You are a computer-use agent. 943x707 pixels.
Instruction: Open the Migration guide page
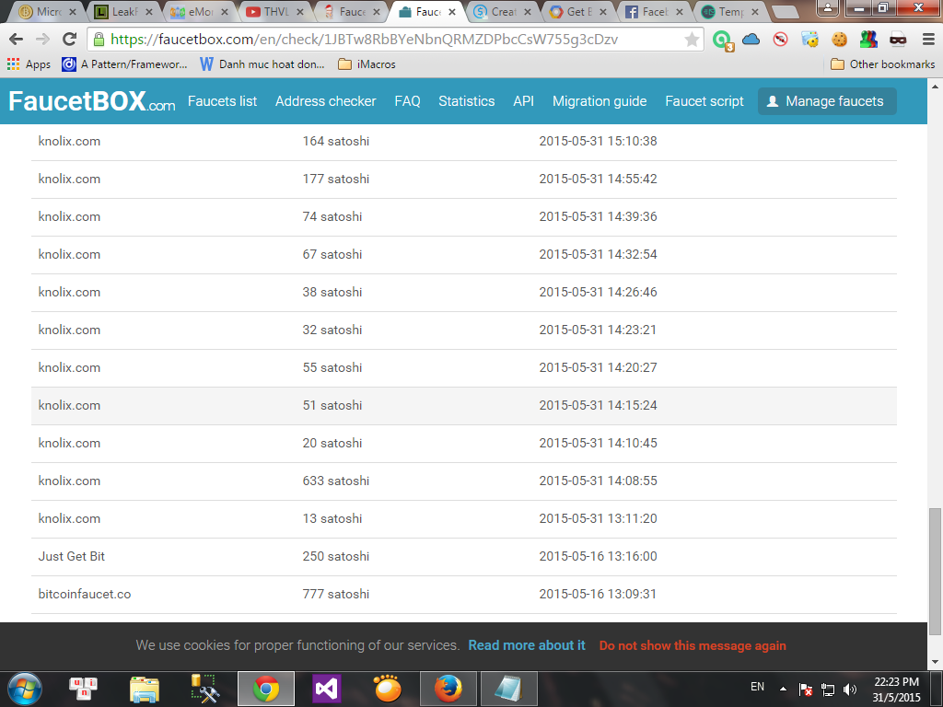[x=600, y=101]
